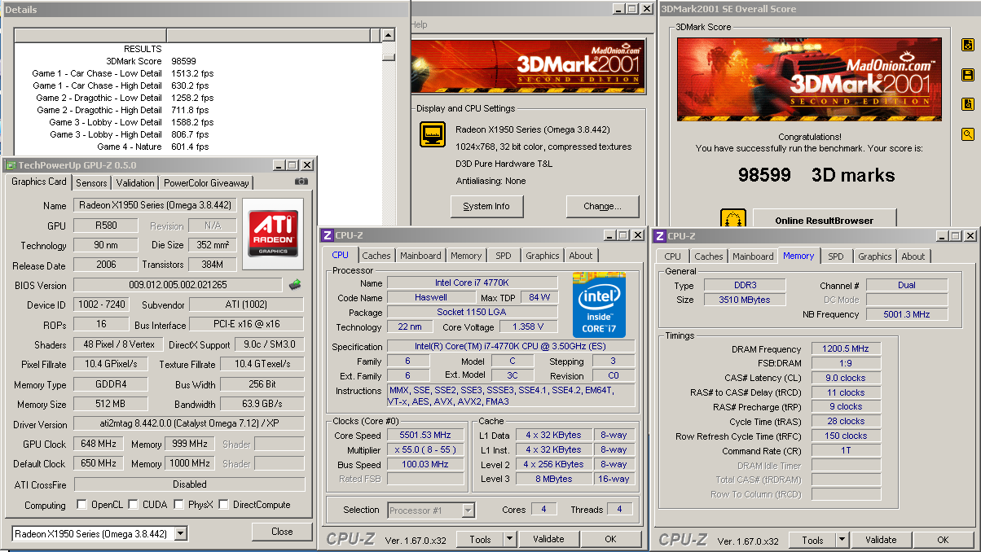Open Mainboard tab in CPU-Z CPU window
The height and width of the screenshot is (552, 981).
(x=420, y=256)
